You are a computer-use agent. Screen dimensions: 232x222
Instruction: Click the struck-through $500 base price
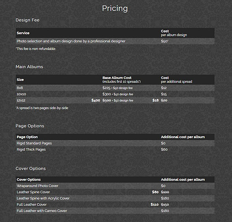107,100
